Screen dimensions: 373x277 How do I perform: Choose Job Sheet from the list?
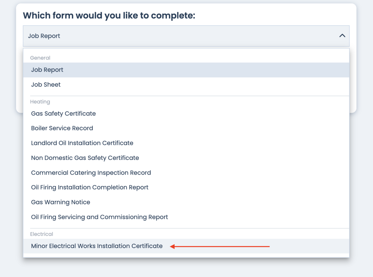[x=46, y=85]
